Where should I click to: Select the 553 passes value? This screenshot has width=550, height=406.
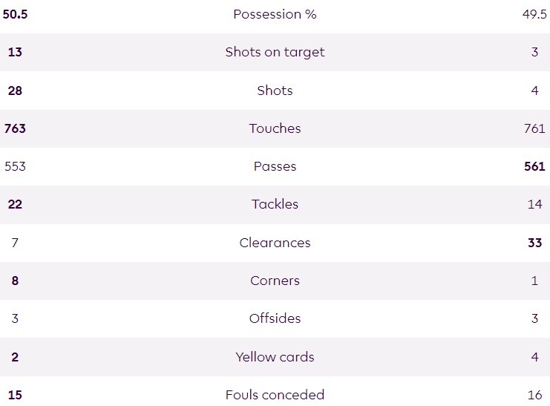coord(15,166)
